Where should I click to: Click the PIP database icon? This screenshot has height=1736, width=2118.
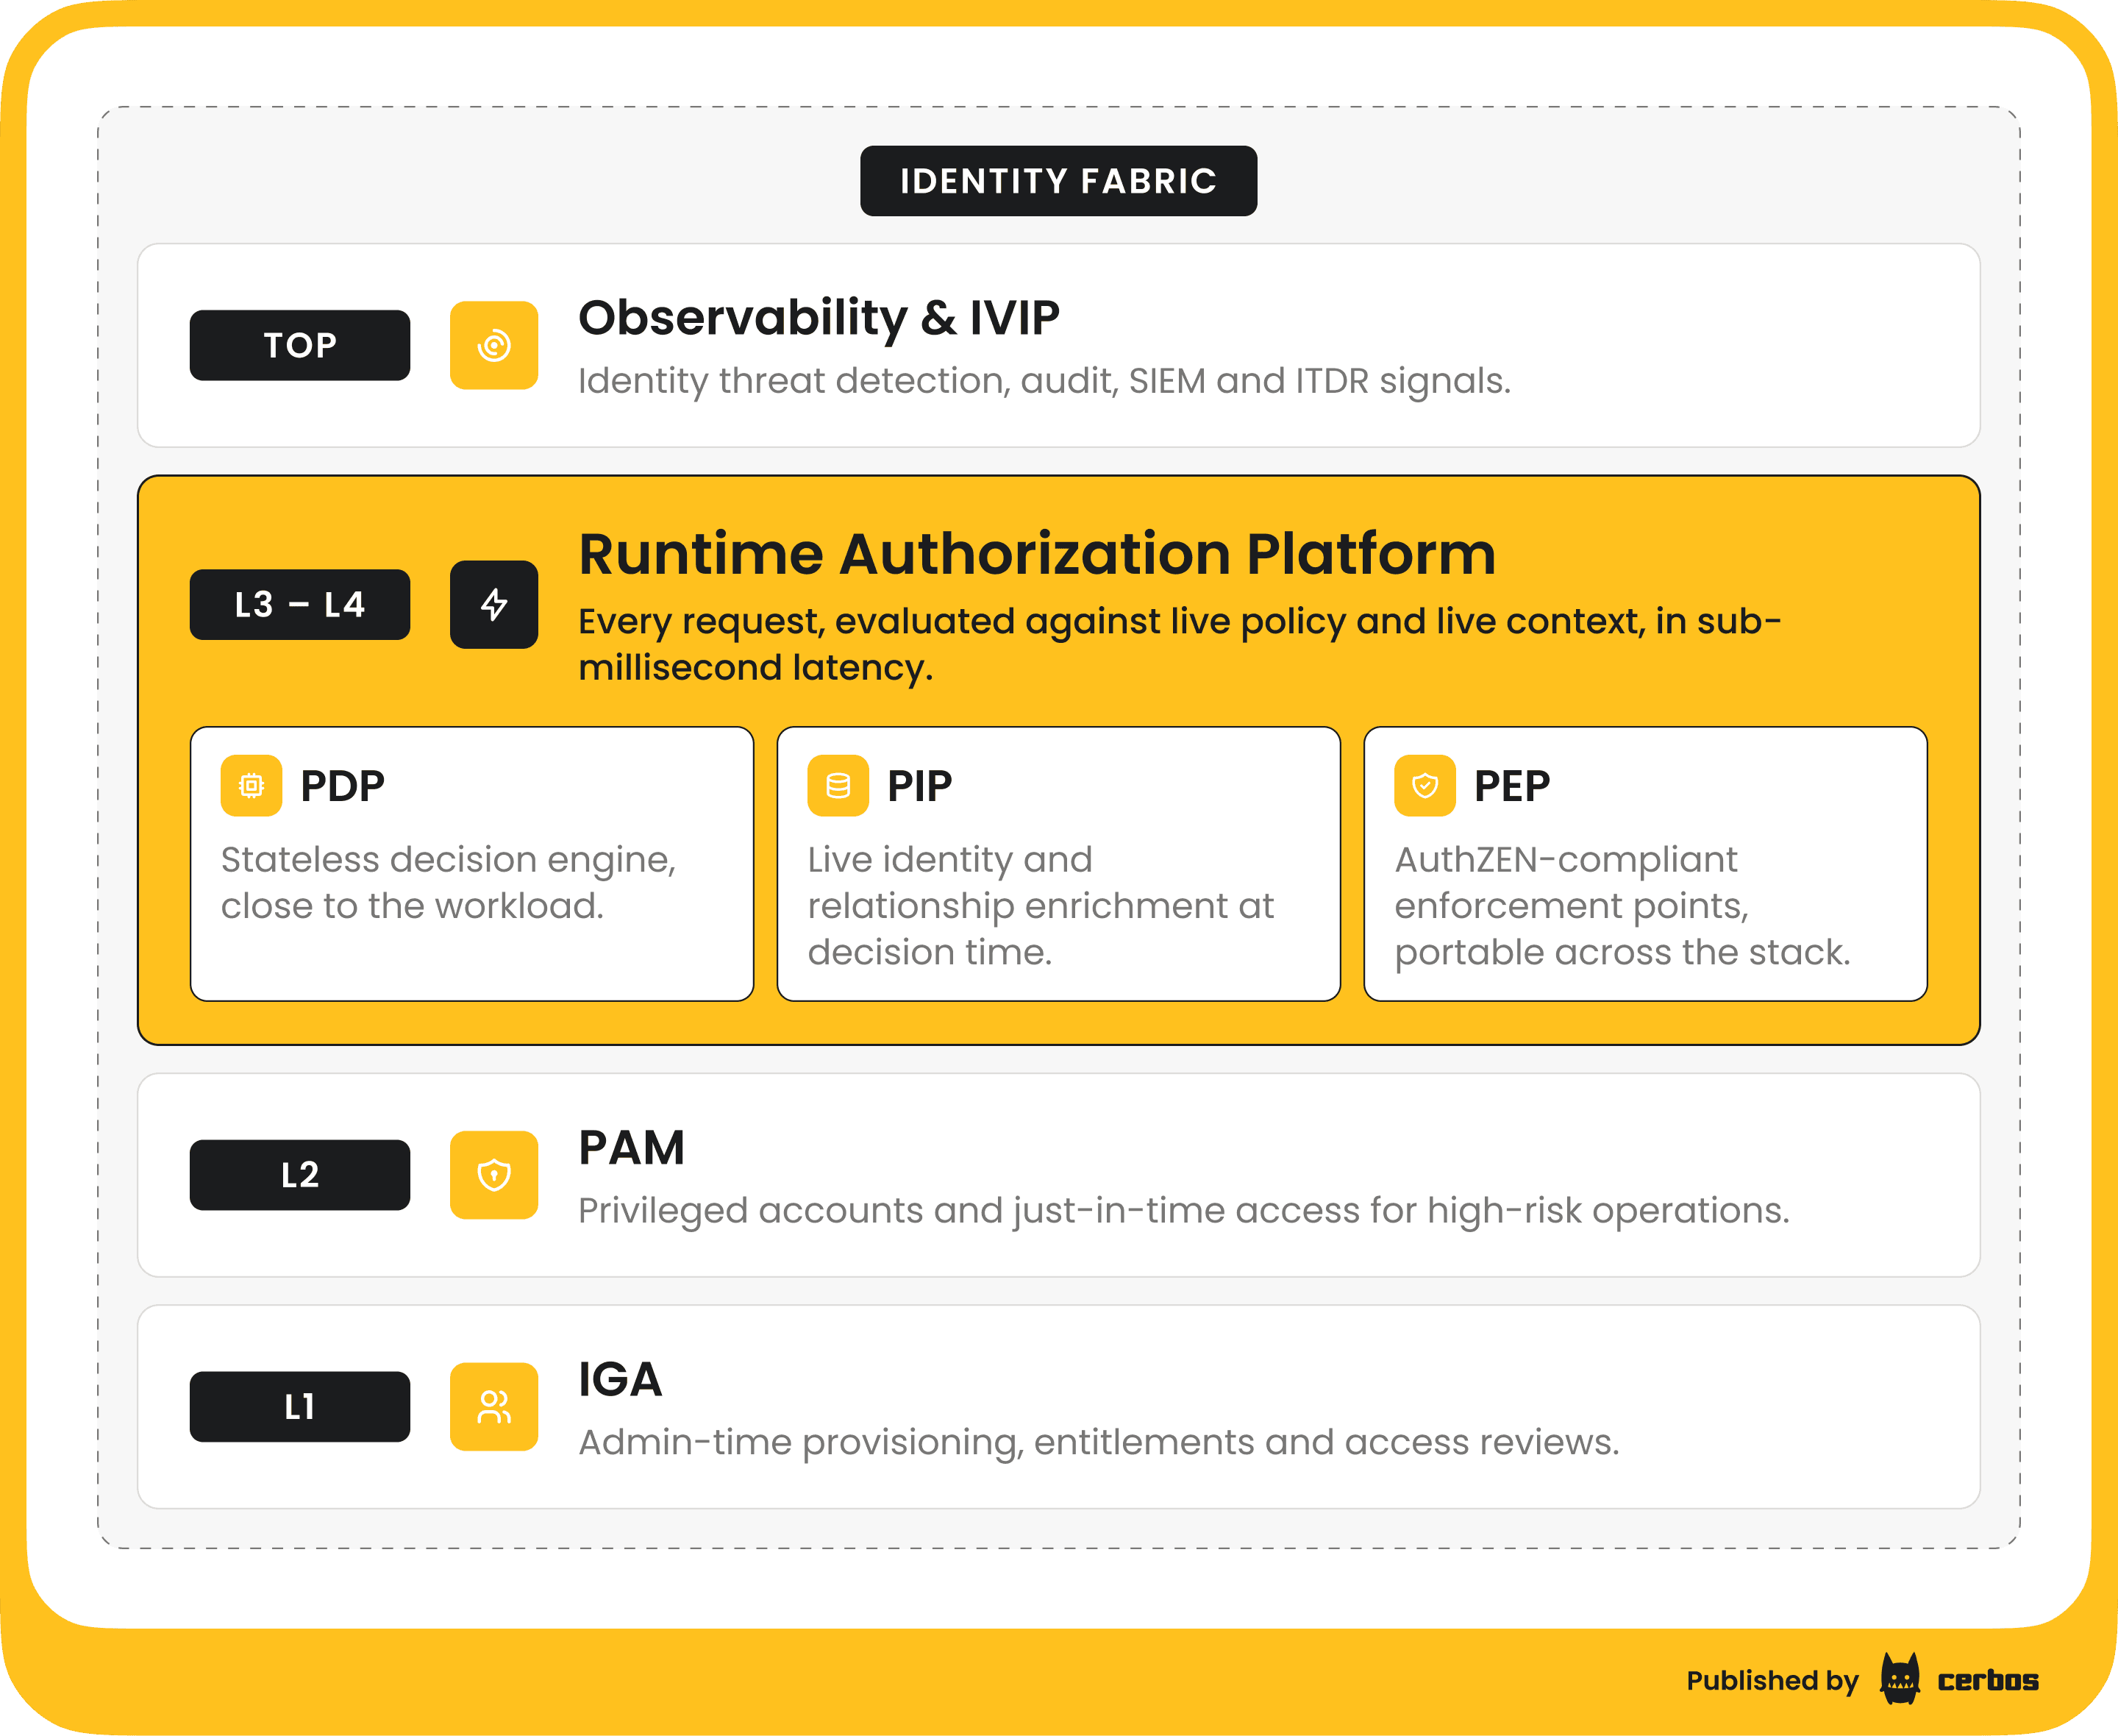coord(838,786)
